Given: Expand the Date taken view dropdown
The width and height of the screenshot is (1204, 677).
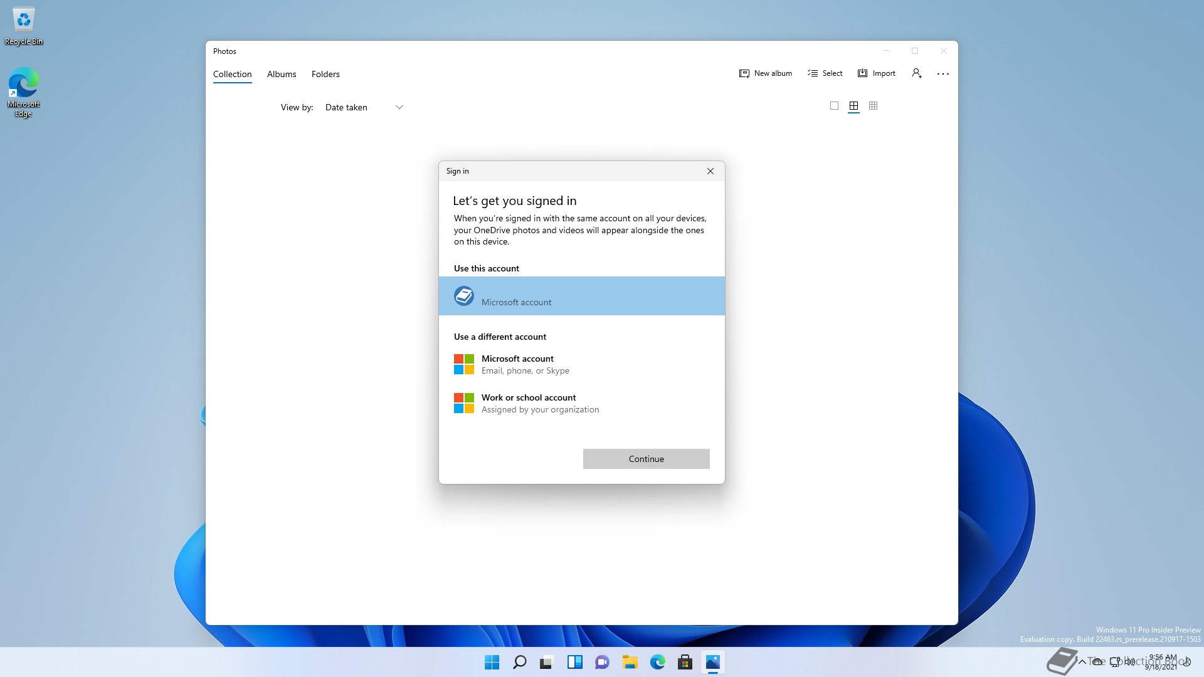Looking at the screenshot, I should [364, 107].
